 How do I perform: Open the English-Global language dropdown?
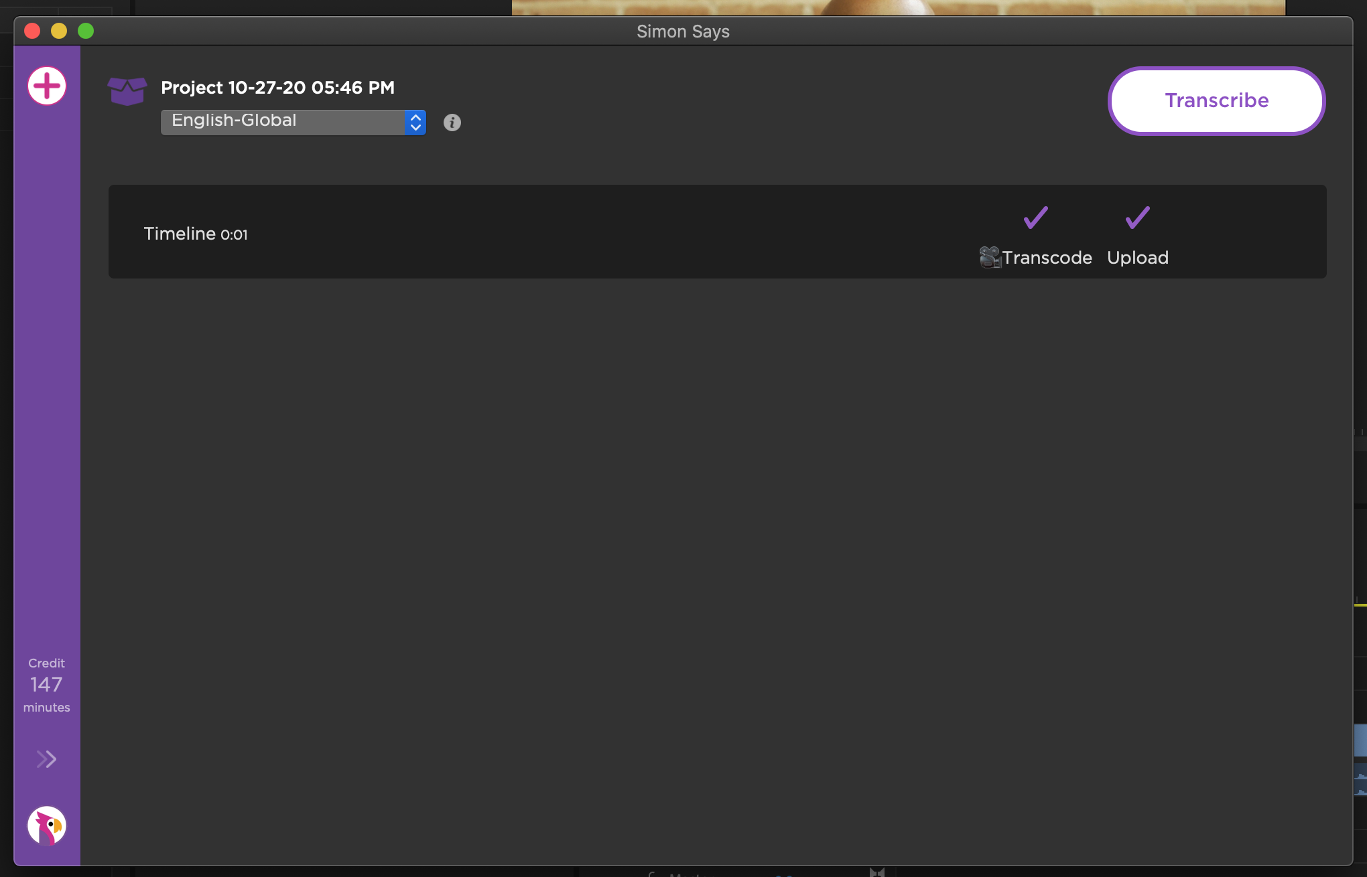click(293, 122)
